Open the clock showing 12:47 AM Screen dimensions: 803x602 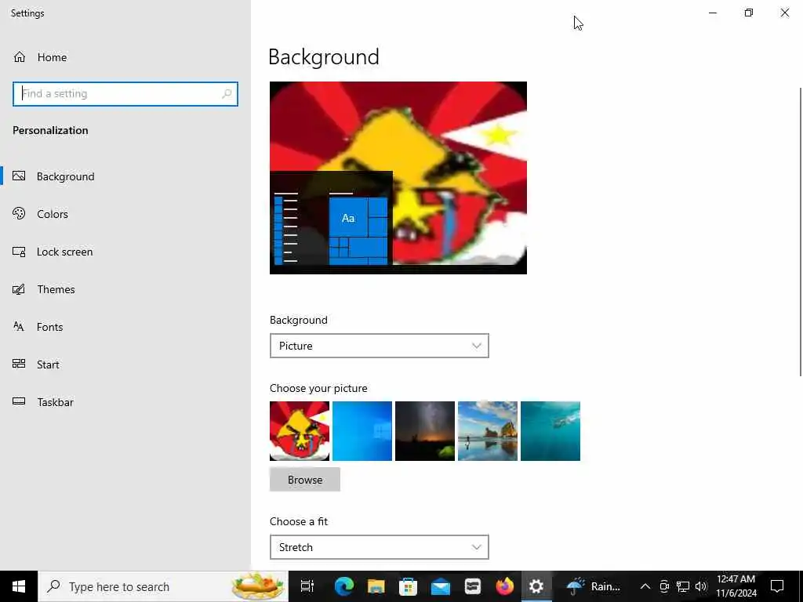(736, 586)
